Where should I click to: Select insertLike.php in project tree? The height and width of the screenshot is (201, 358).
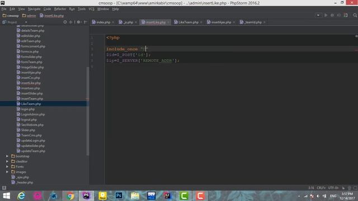pyautogui.click(x=31, y=83)
